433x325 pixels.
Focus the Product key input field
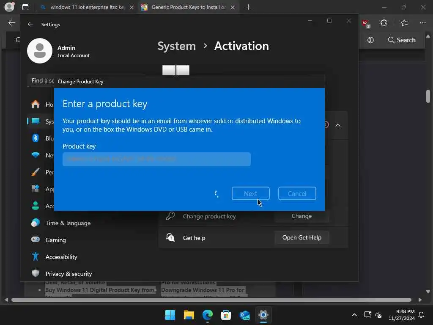tap(156, 160)
